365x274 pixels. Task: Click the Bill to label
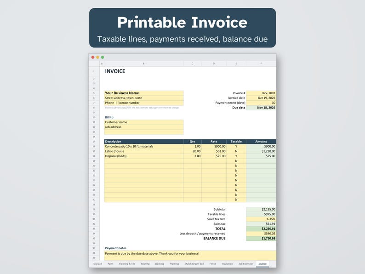point(109,117)
